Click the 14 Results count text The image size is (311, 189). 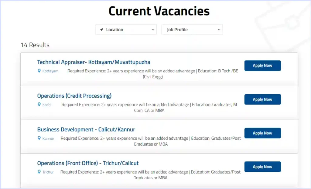(35, 45)
